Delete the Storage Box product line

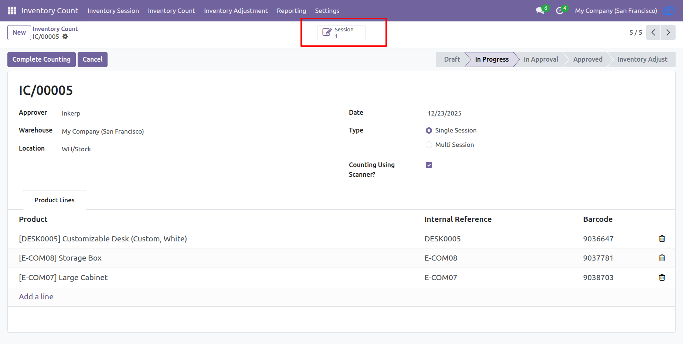[662, 258]
